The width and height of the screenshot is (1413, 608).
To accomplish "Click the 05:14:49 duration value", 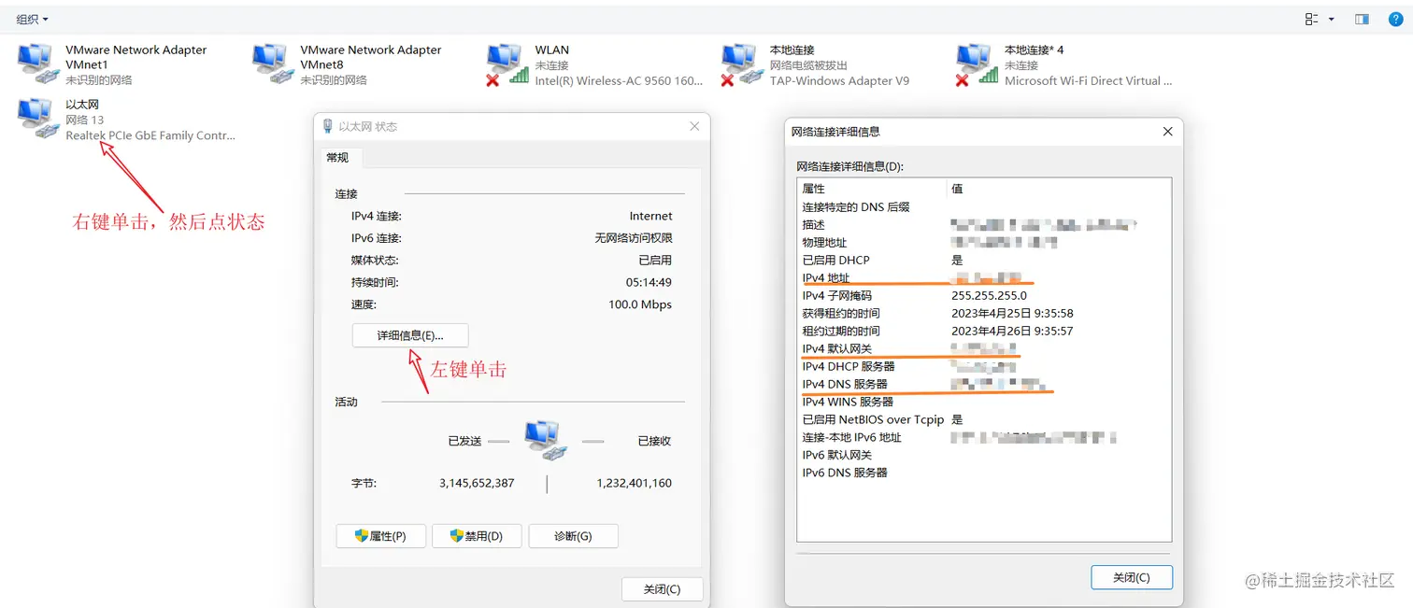I will coord(649,282).
